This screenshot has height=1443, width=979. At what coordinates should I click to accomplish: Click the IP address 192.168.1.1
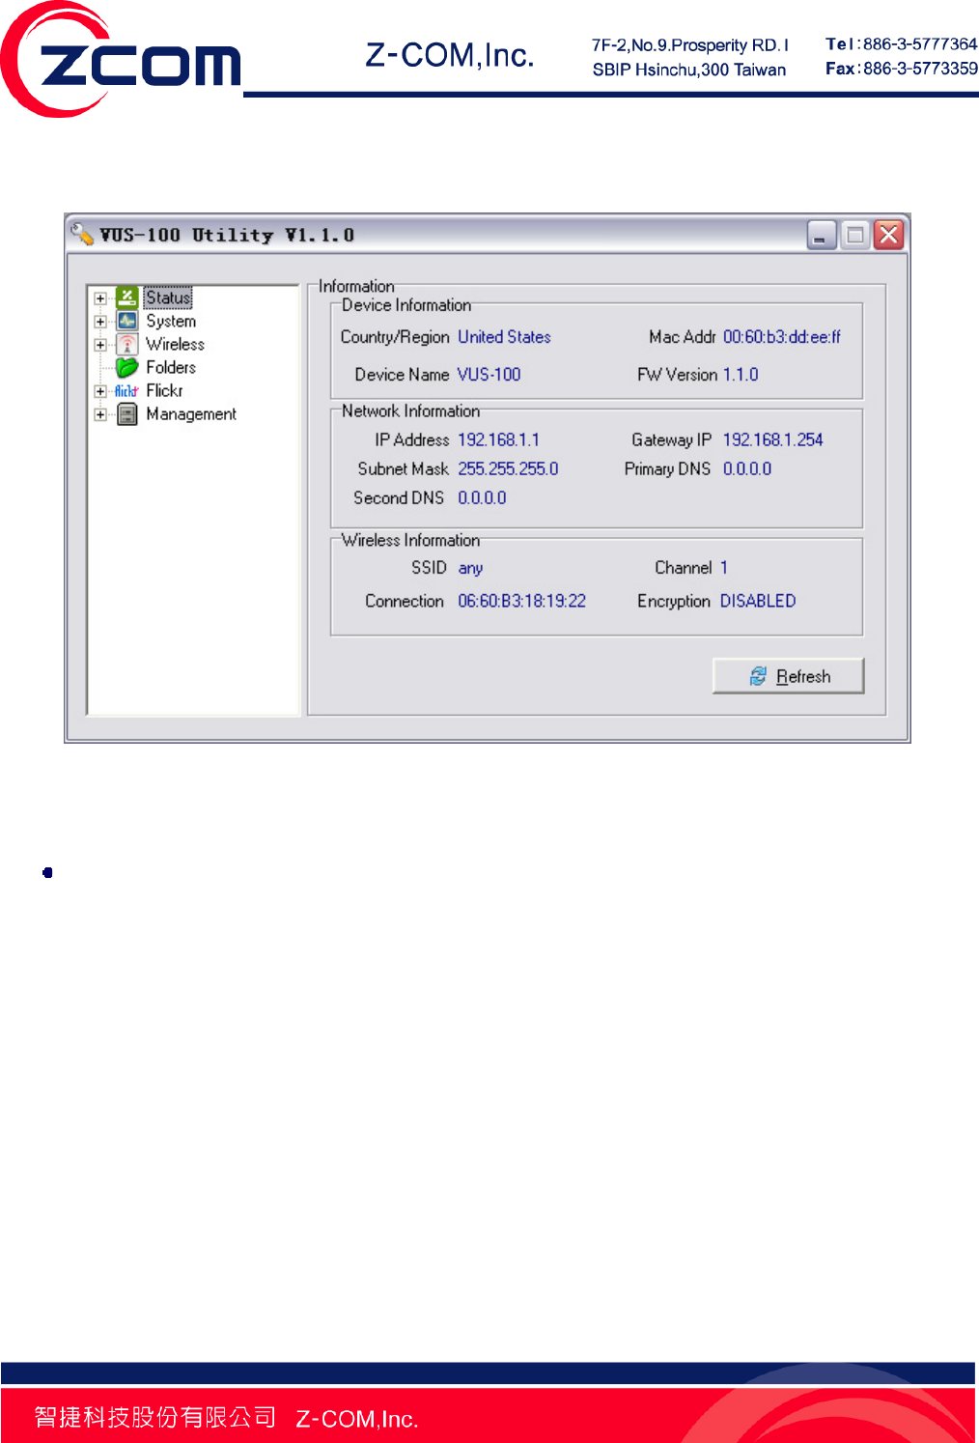pos(498,440)
